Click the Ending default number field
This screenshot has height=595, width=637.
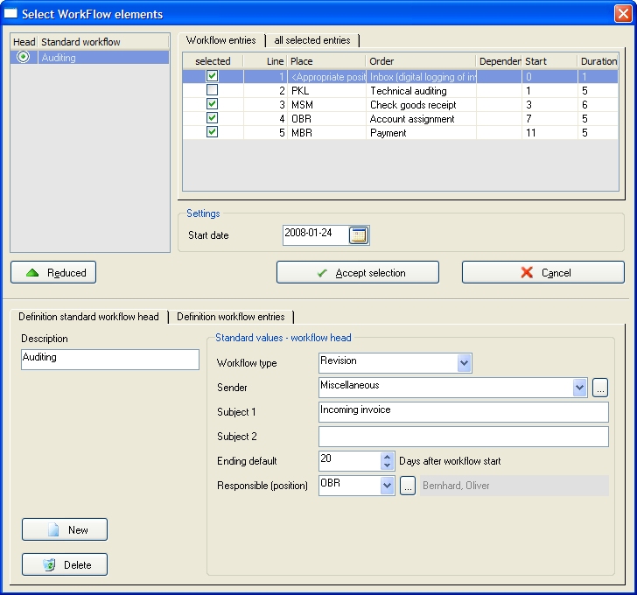pos(350,461)
